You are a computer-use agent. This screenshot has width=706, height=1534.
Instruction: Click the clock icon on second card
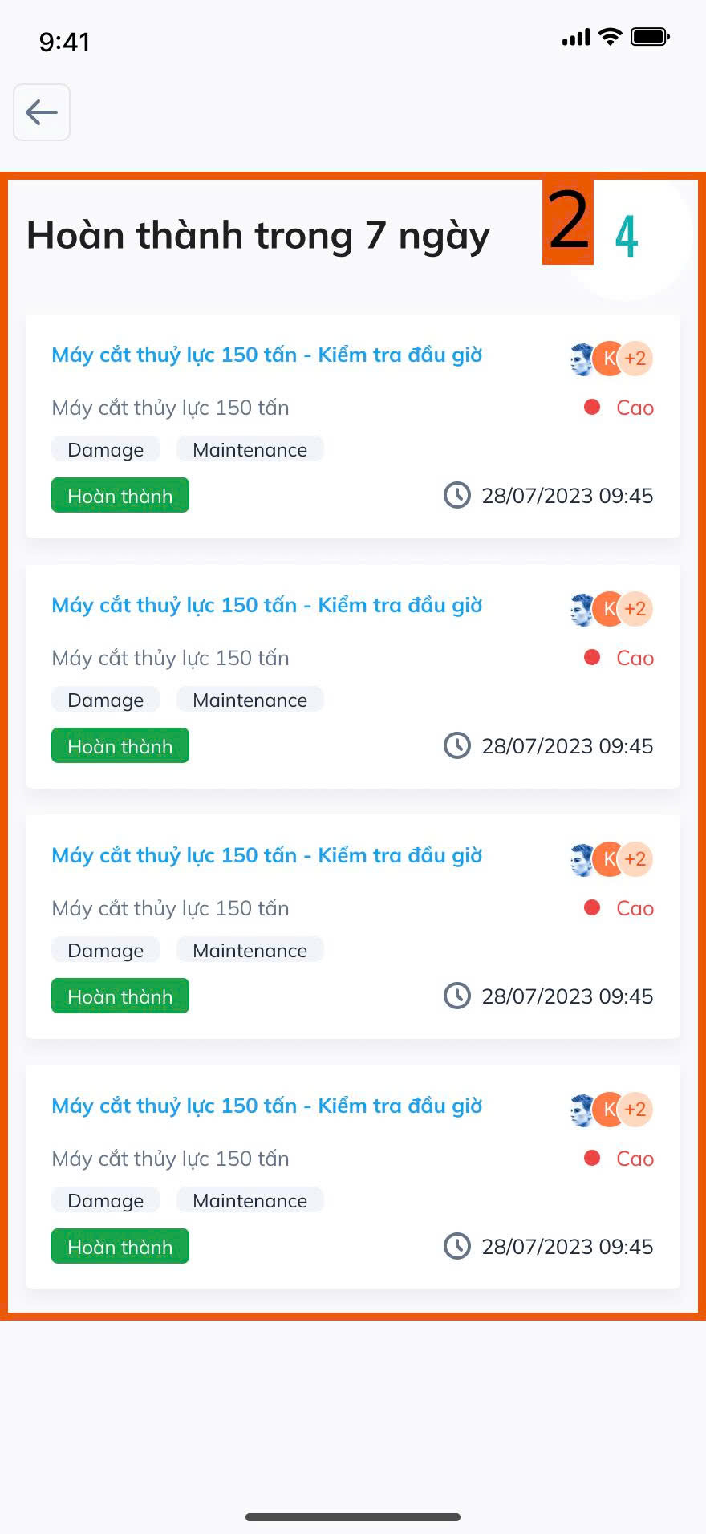pyautogui.click(x=457, y=745)
